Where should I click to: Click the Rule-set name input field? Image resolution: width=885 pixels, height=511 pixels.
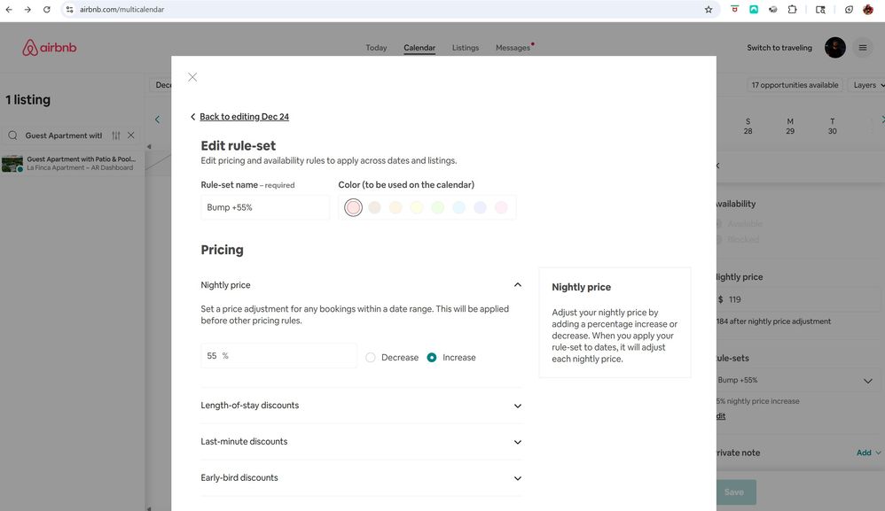coord(265,207)
